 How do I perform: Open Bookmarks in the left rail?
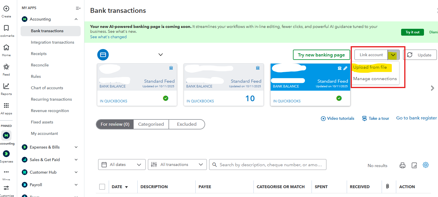coord(6,28)
